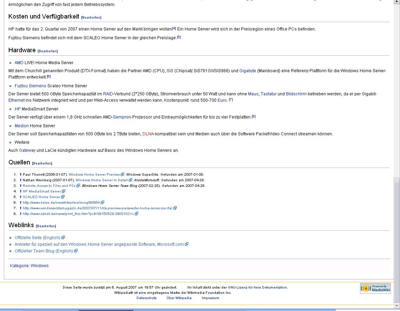The height and width of the screenshot is (311, 400).
Task: Follow the RAID link
Action: pos(108,94)
